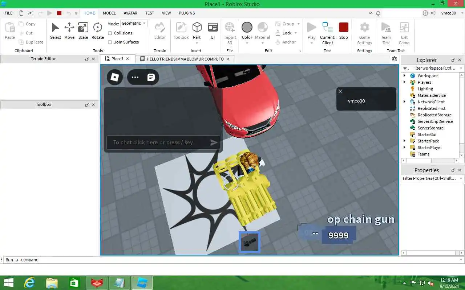Open viewport settings gear icon
The height and width of the screenshot is (290, 465).
click(395, 59)
